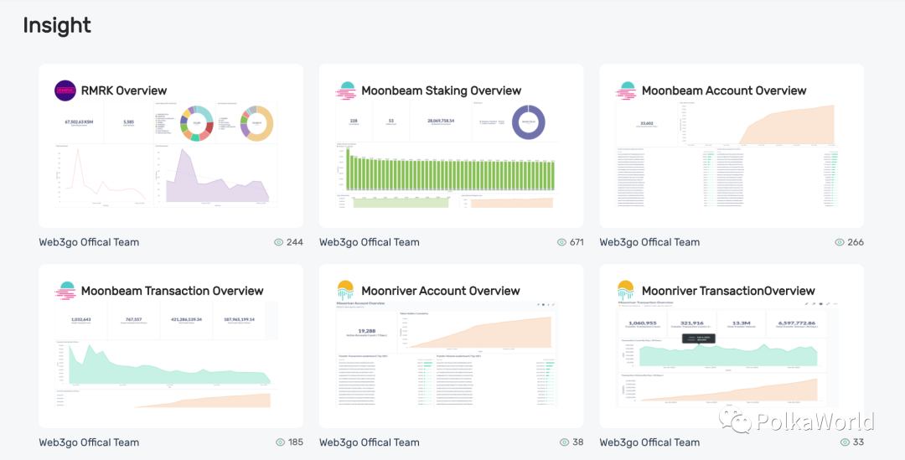Click the Moonbeam Account Overview logo icon

[626, 90]
